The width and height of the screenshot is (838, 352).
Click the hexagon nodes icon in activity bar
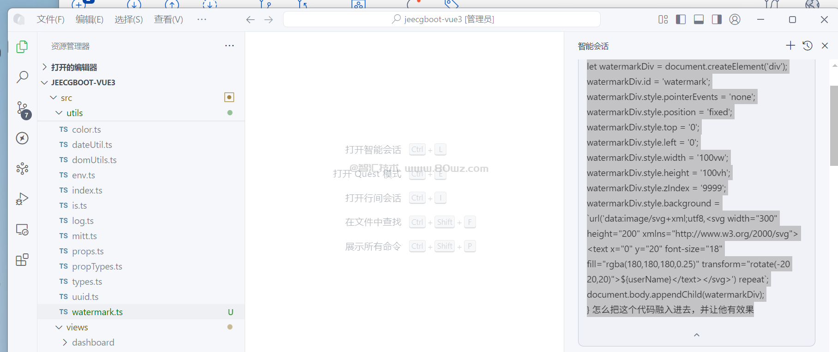click(x=22, y=169)
